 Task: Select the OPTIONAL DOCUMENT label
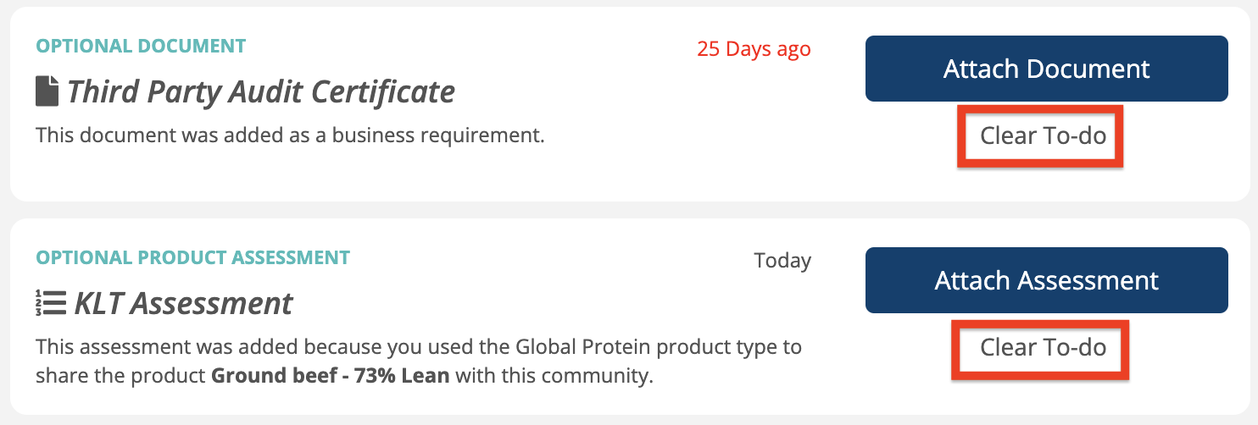(141, 46)
